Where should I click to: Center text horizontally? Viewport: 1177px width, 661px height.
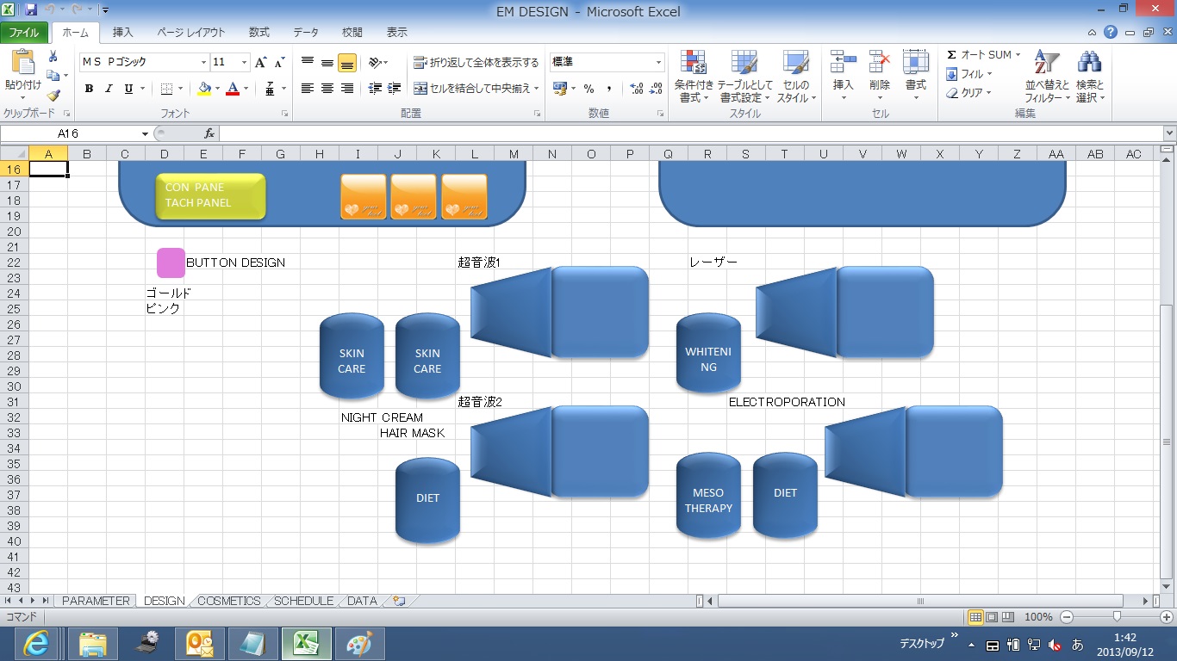[x=327, y=89]
